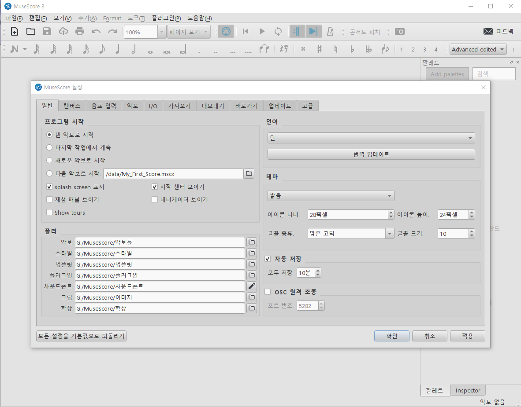
Task: Click the open file folder icon
Action: 30,32
